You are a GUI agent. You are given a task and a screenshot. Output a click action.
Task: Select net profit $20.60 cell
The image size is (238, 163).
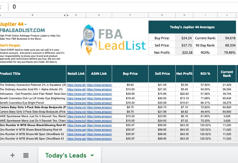pos(184,94)
